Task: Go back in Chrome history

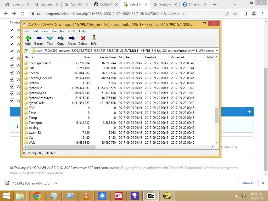Action: click(x=6, y=14)
